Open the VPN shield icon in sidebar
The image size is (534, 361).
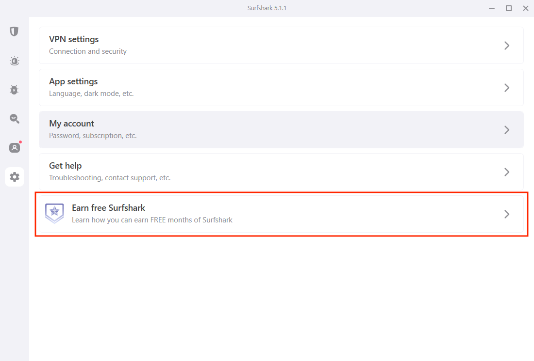click(14, 31)
